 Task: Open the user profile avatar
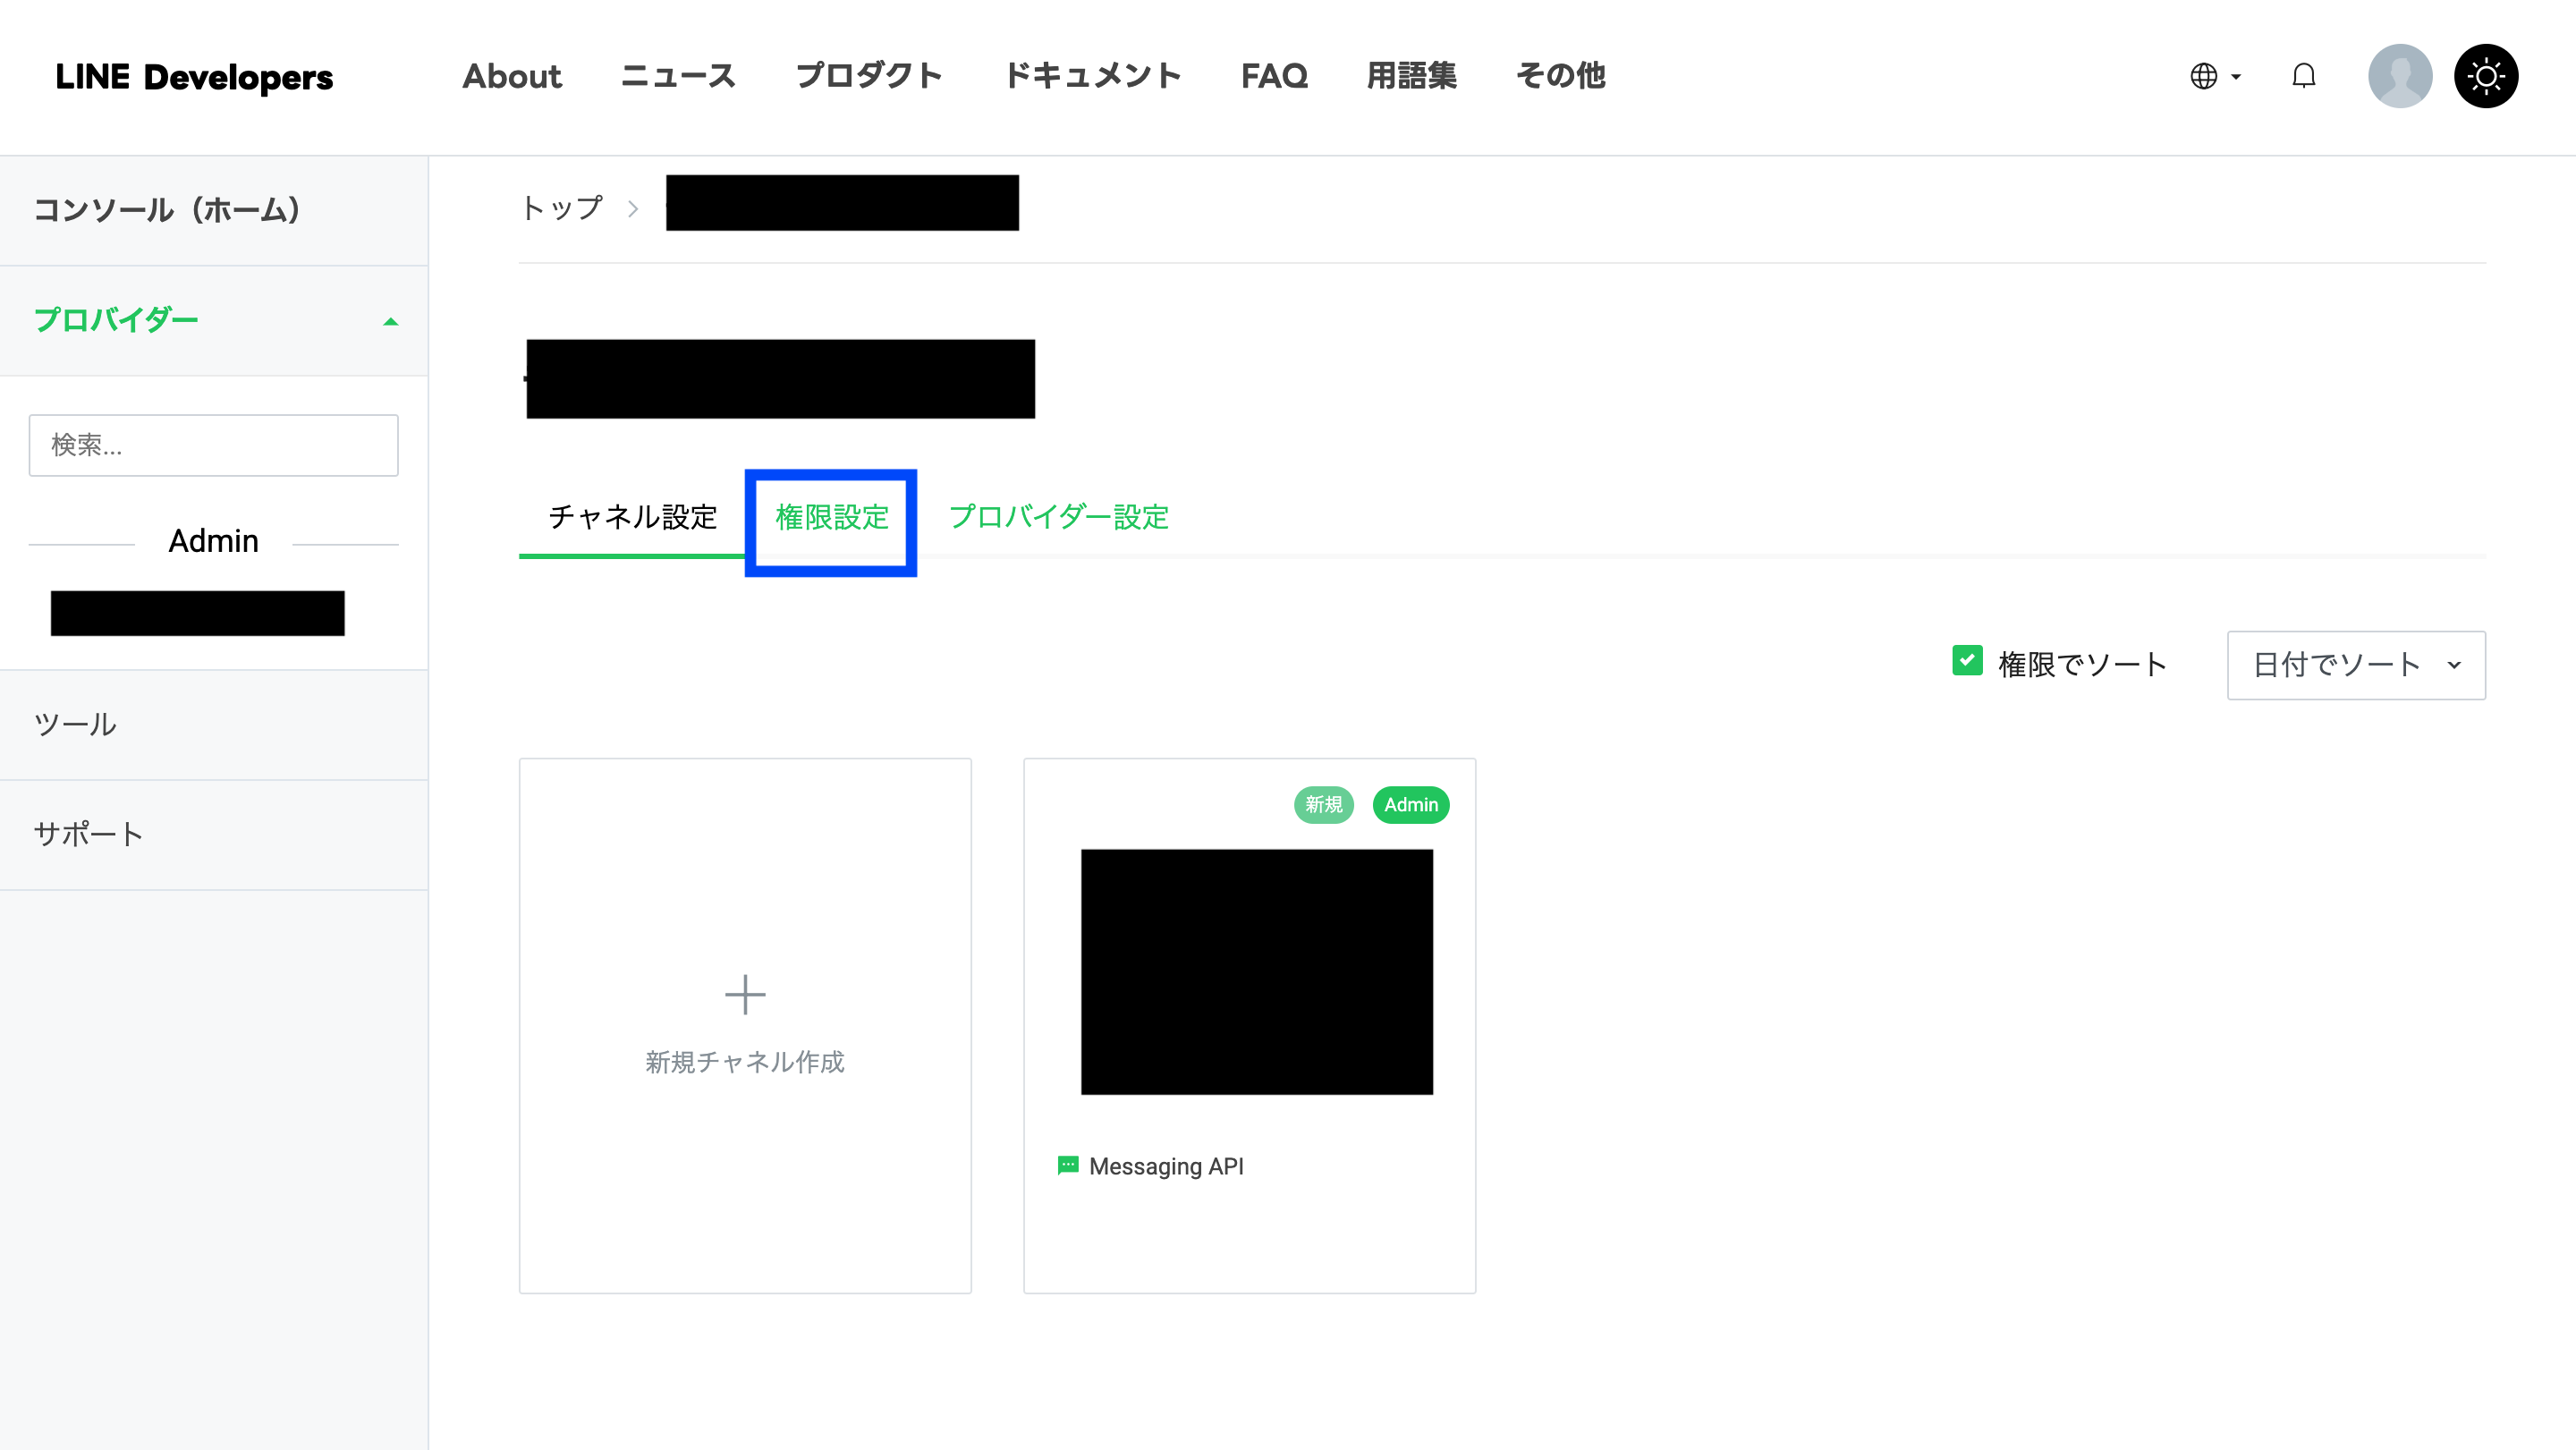[2399, 76]
